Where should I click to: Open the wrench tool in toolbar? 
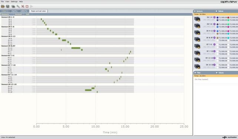[18, 6]
